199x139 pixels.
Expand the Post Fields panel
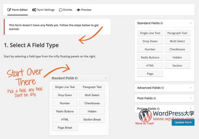tap(191, 98)
